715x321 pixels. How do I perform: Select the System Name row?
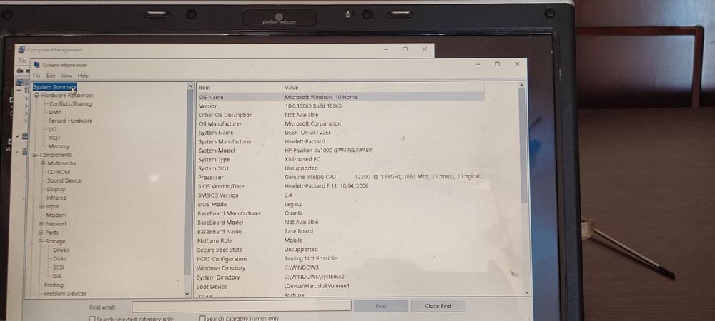[340, 133]
